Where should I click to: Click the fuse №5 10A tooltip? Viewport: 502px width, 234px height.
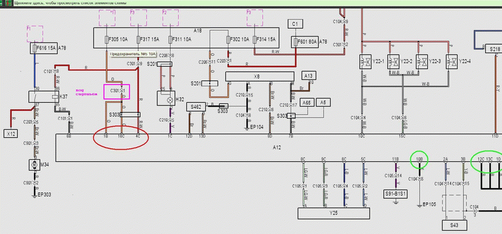tap(133, 54)
